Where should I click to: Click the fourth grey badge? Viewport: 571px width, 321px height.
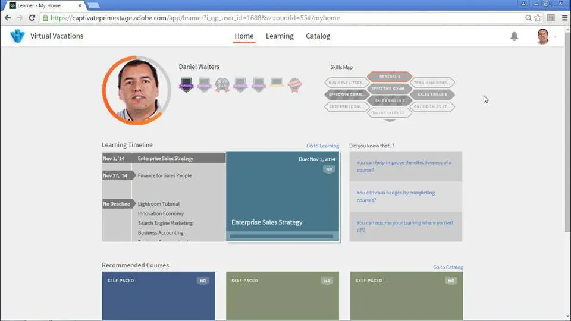240,85
